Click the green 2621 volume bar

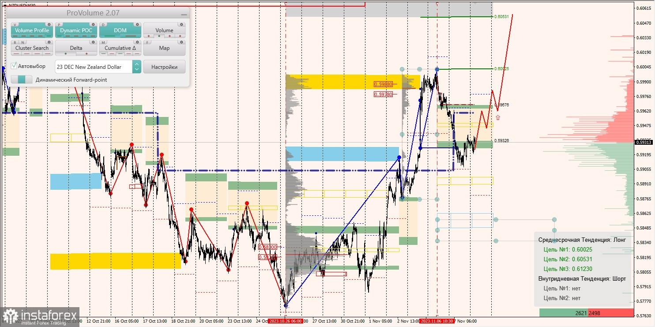click(564, 313)
